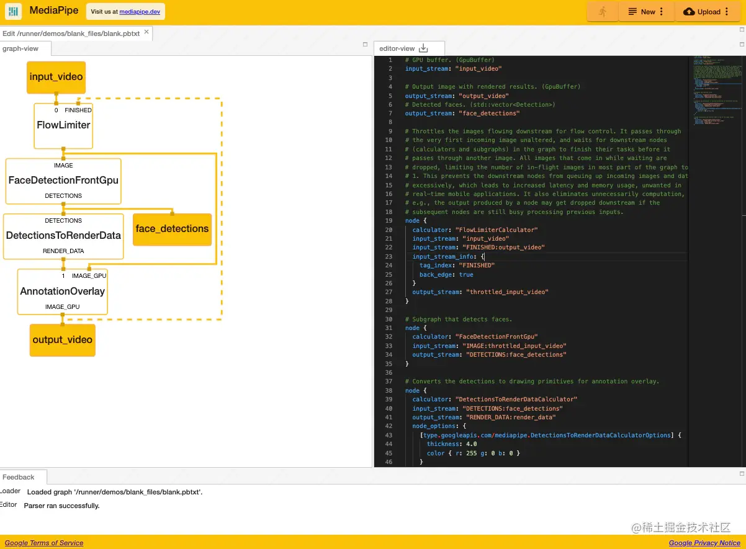Screen dimensions: 746x549
Task: Select the AnnotationOverlay node
Action: (x=62, y=292)
